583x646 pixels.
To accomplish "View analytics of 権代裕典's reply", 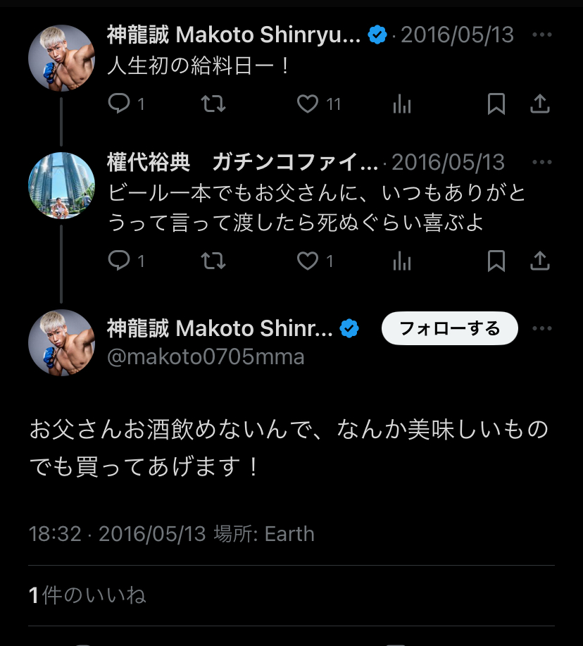I will (402, 261).
